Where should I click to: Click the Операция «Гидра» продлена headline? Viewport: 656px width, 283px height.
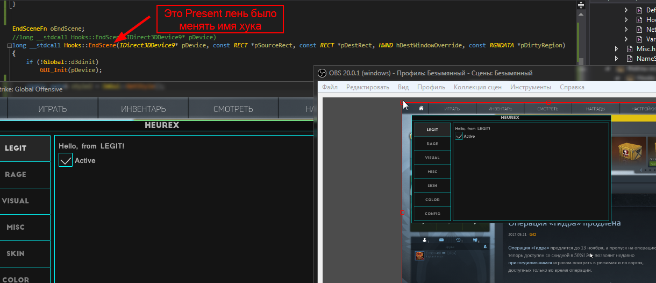[x=565, y=223]
